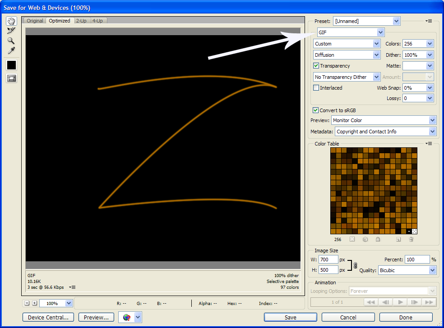Screen dimensions: 444x328
Task: Click the Save button
Action: coord(291,317)
